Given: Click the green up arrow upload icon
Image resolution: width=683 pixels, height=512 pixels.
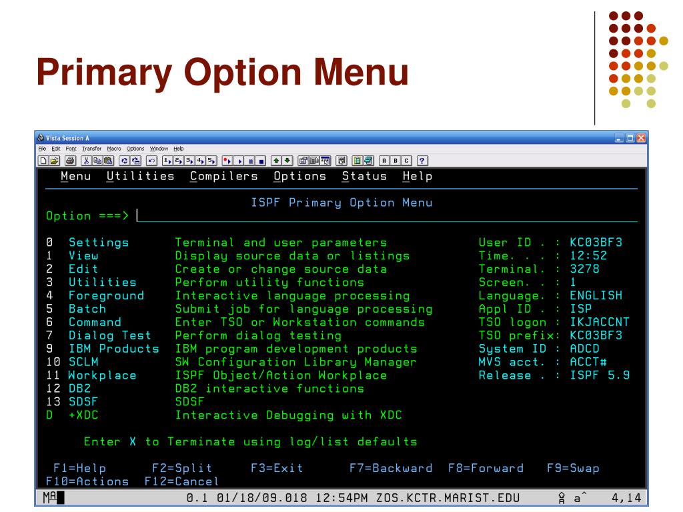Looking at the screenshot, I should (x=276, y=161).
